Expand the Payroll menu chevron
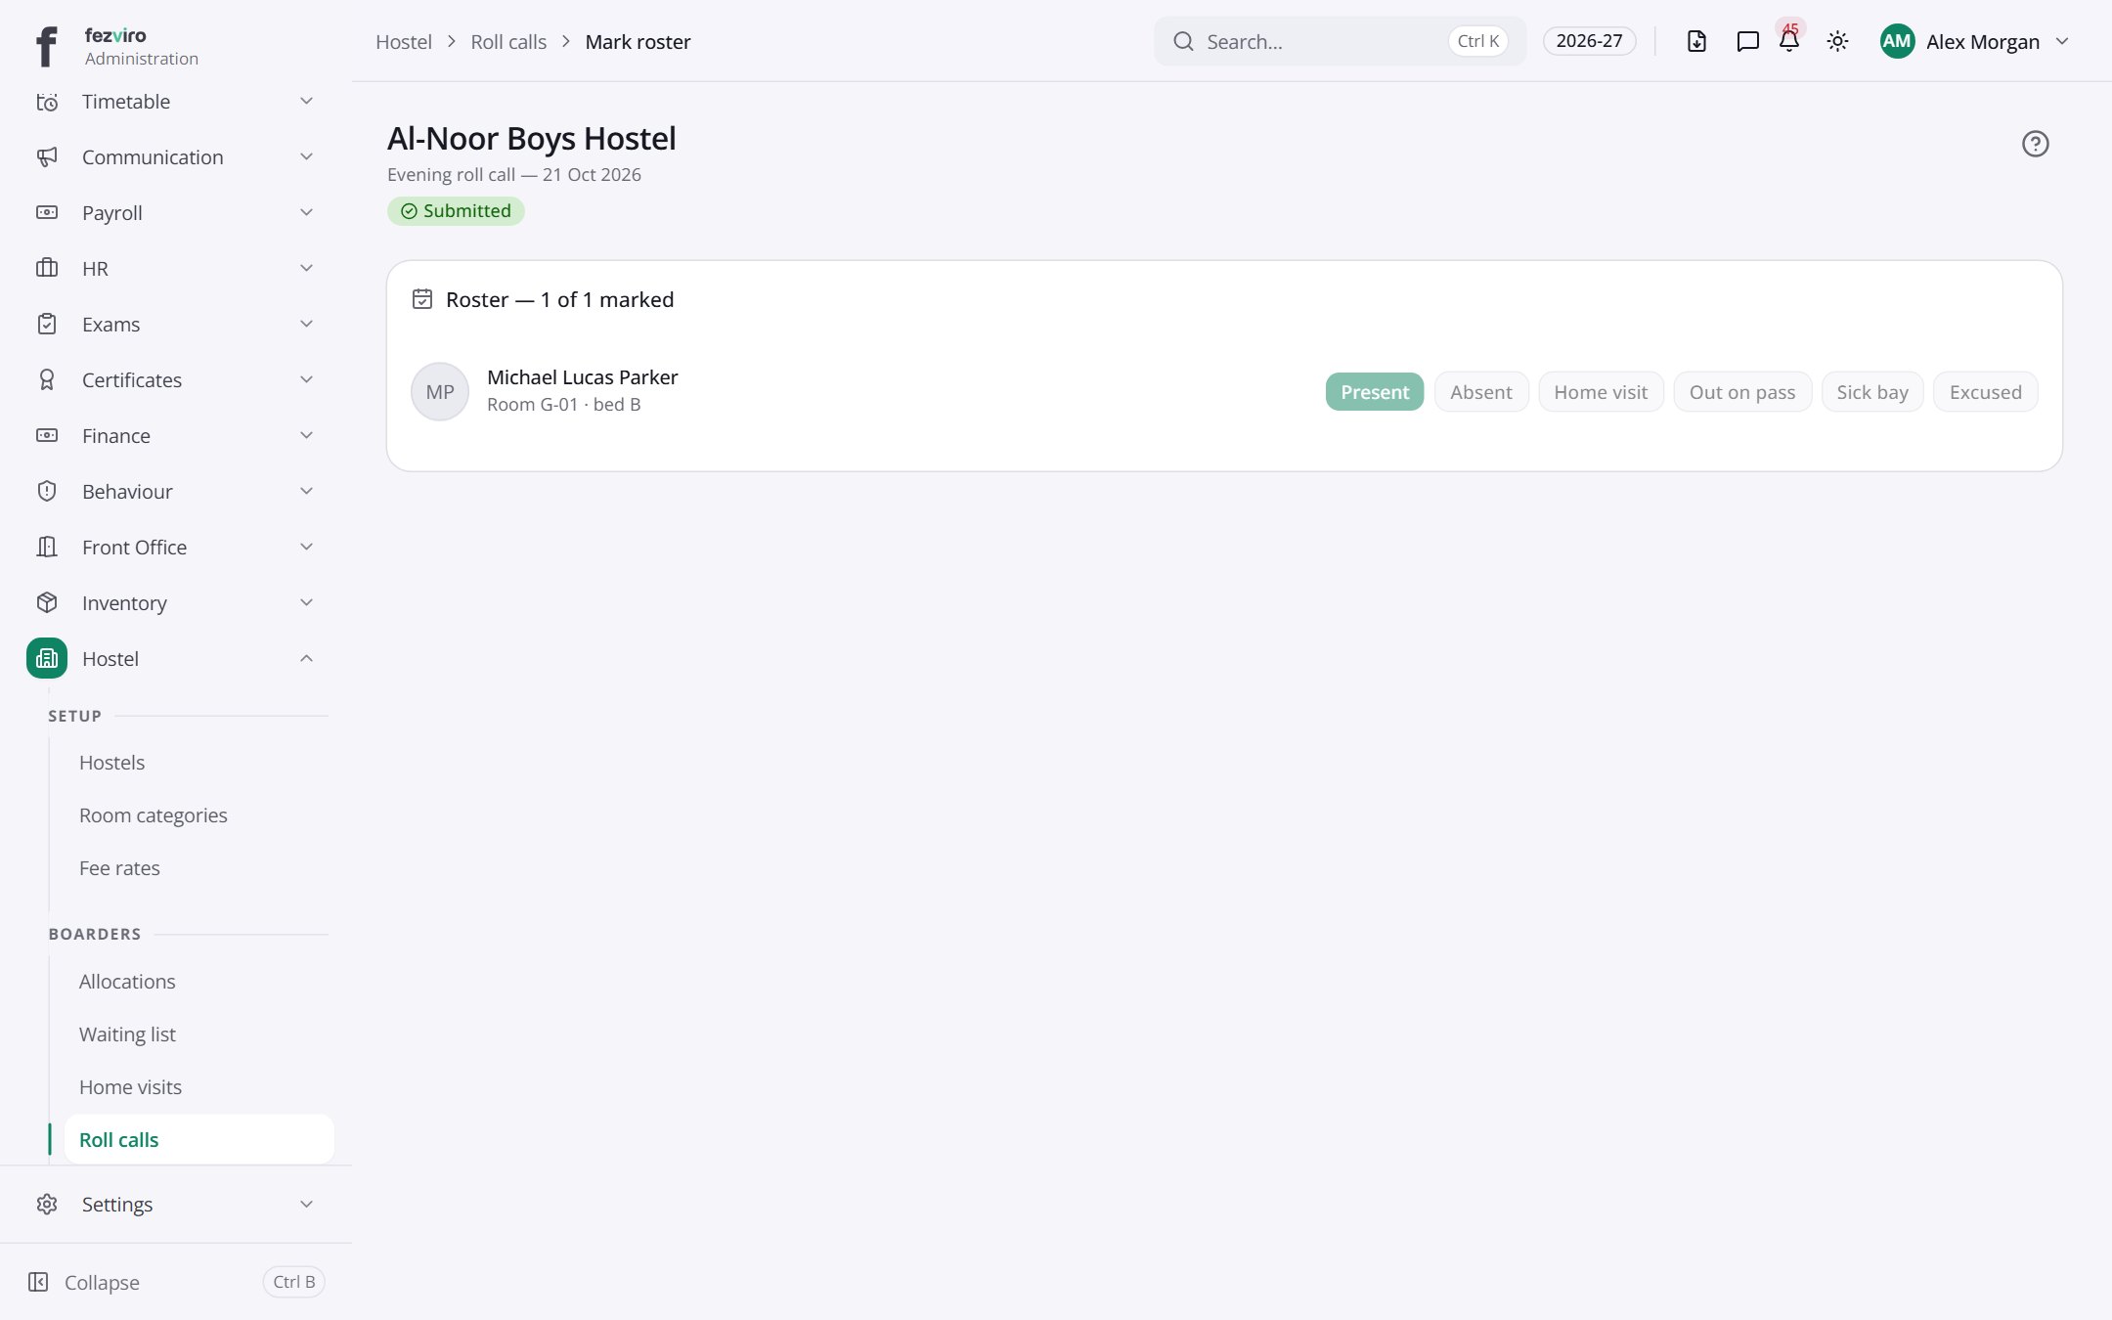This screenshot has width=2112, height=1320. [306, 212]
